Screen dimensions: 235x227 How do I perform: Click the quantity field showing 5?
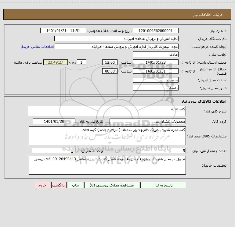[x=163, y=151]
